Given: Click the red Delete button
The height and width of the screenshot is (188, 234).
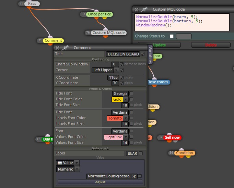Looking at the screenshot, I should (x=211, y=45).
